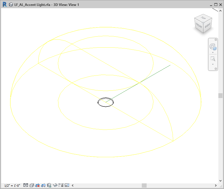This screenshot has height=189, width=224.
Task: Close the 3D View: View 1 window
Action: click(x=221, y=5)
